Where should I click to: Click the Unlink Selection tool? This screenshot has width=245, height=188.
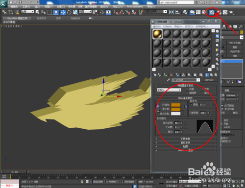click(x=11, y=12)
